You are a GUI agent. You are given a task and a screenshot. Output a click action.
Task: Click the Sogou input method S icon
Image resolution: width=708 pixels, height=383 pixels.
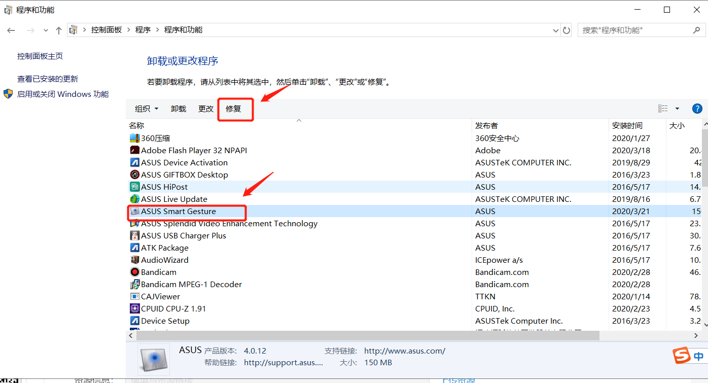(681, 356)
